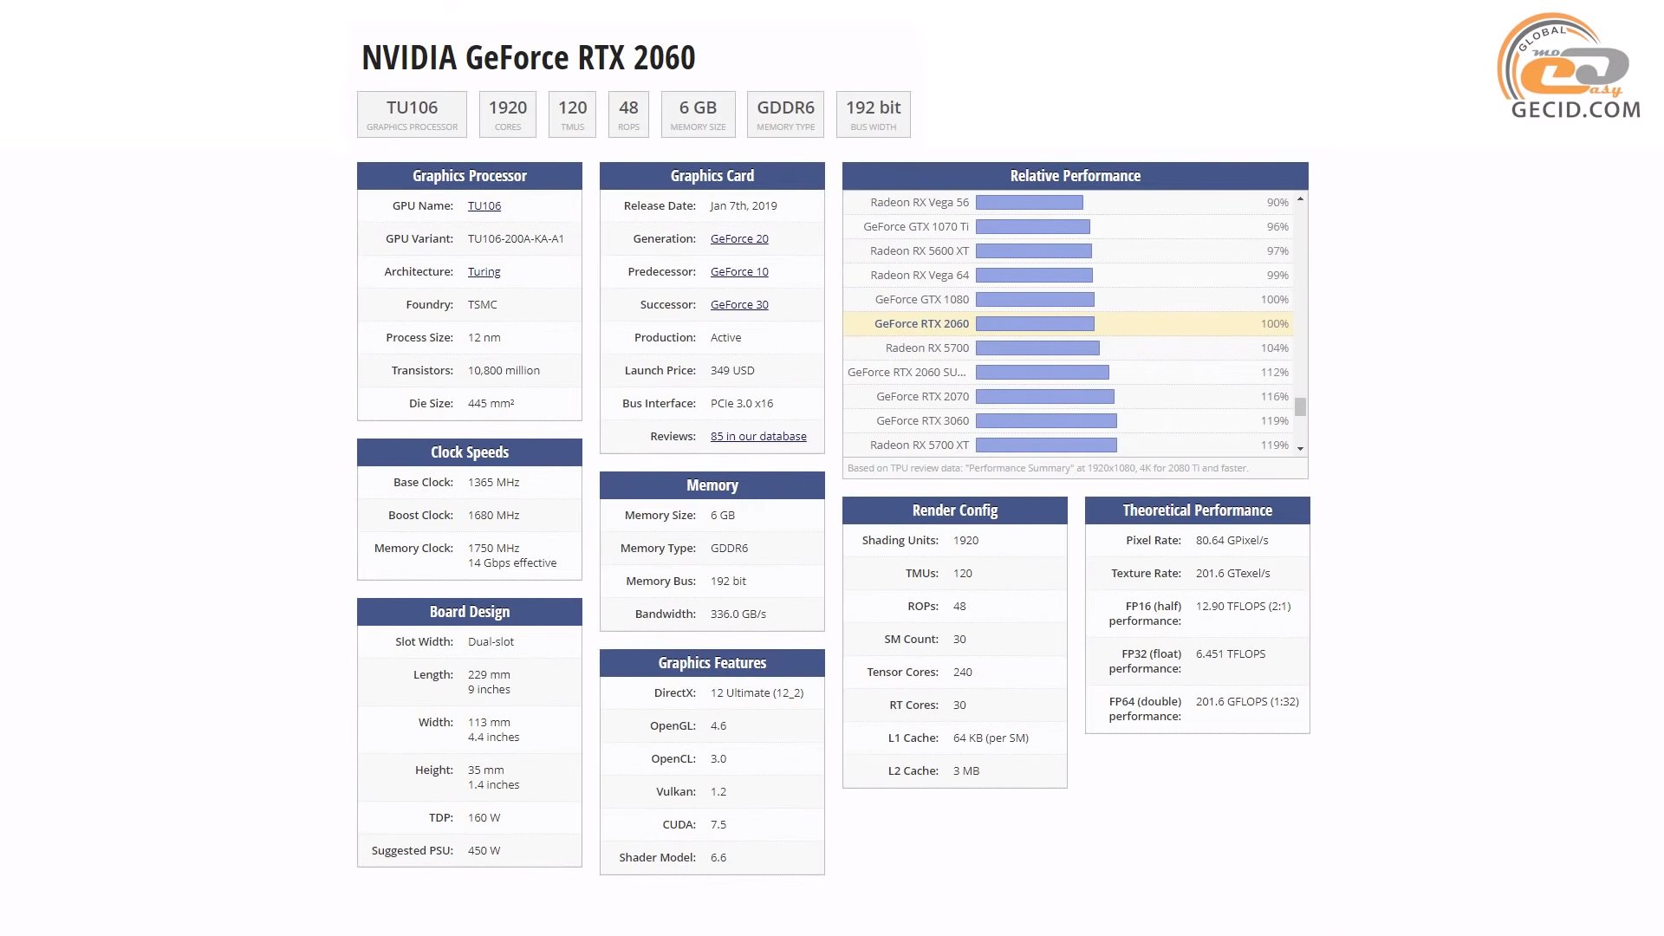Click the 80.64 GPixel/s pixel rate value

pyautogui.click(x=1232, y=540)
